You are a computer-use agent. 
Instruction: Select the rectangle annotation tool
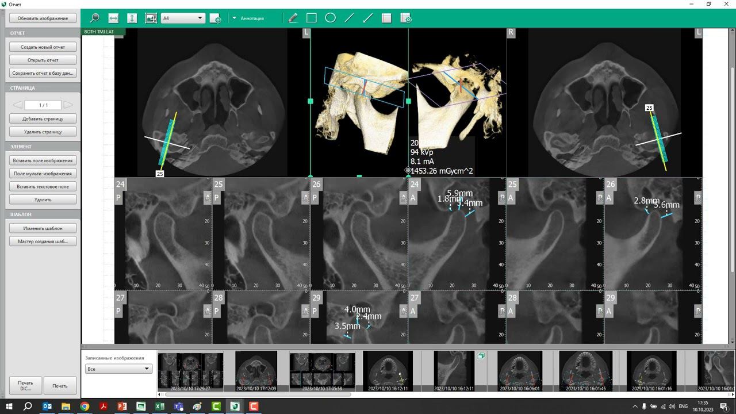coord(312,18)
